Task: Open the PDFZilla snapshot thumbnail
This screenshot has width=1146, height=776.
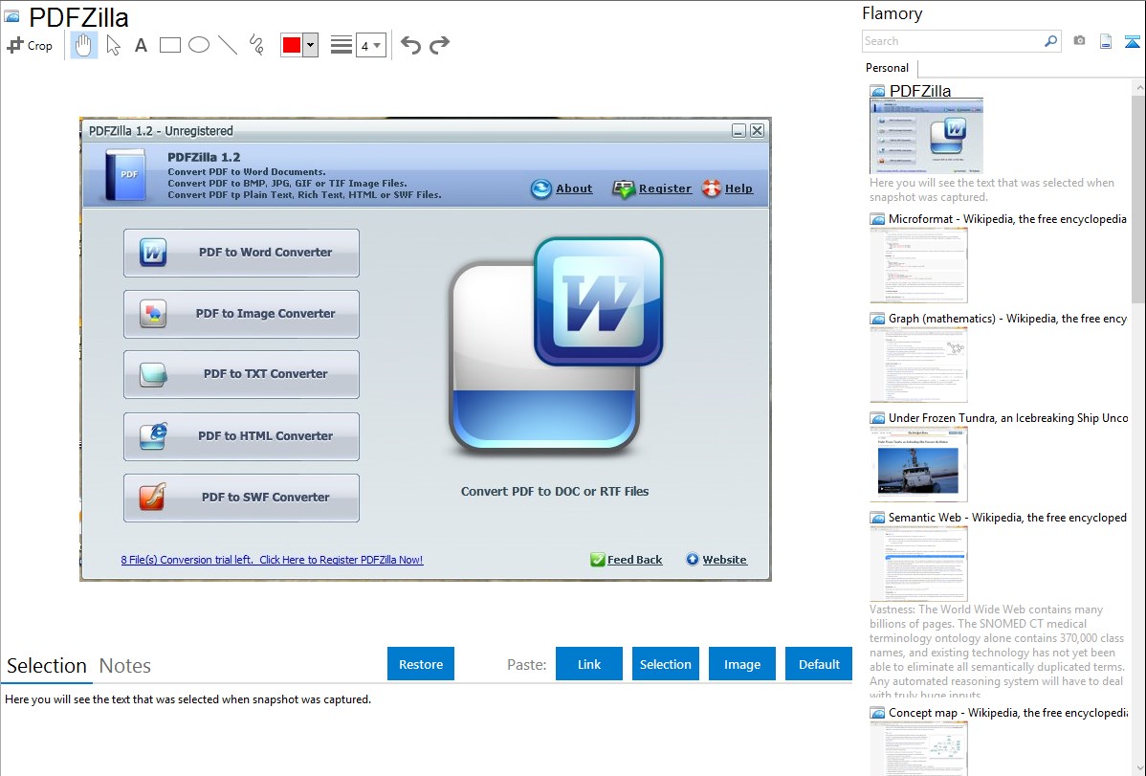Action: pos(926,136)
